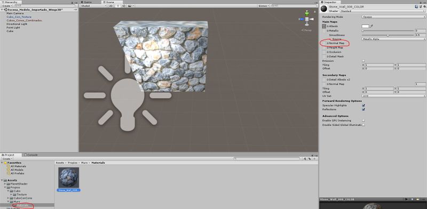Play the material preview animation
Screen dimensions: 427x209
pos(407,199)
